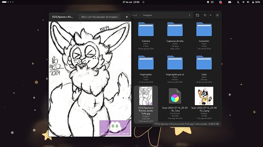Open the Inspirações folder
The width and height of the screenshot is (263, 147).
tap(146, 63)
